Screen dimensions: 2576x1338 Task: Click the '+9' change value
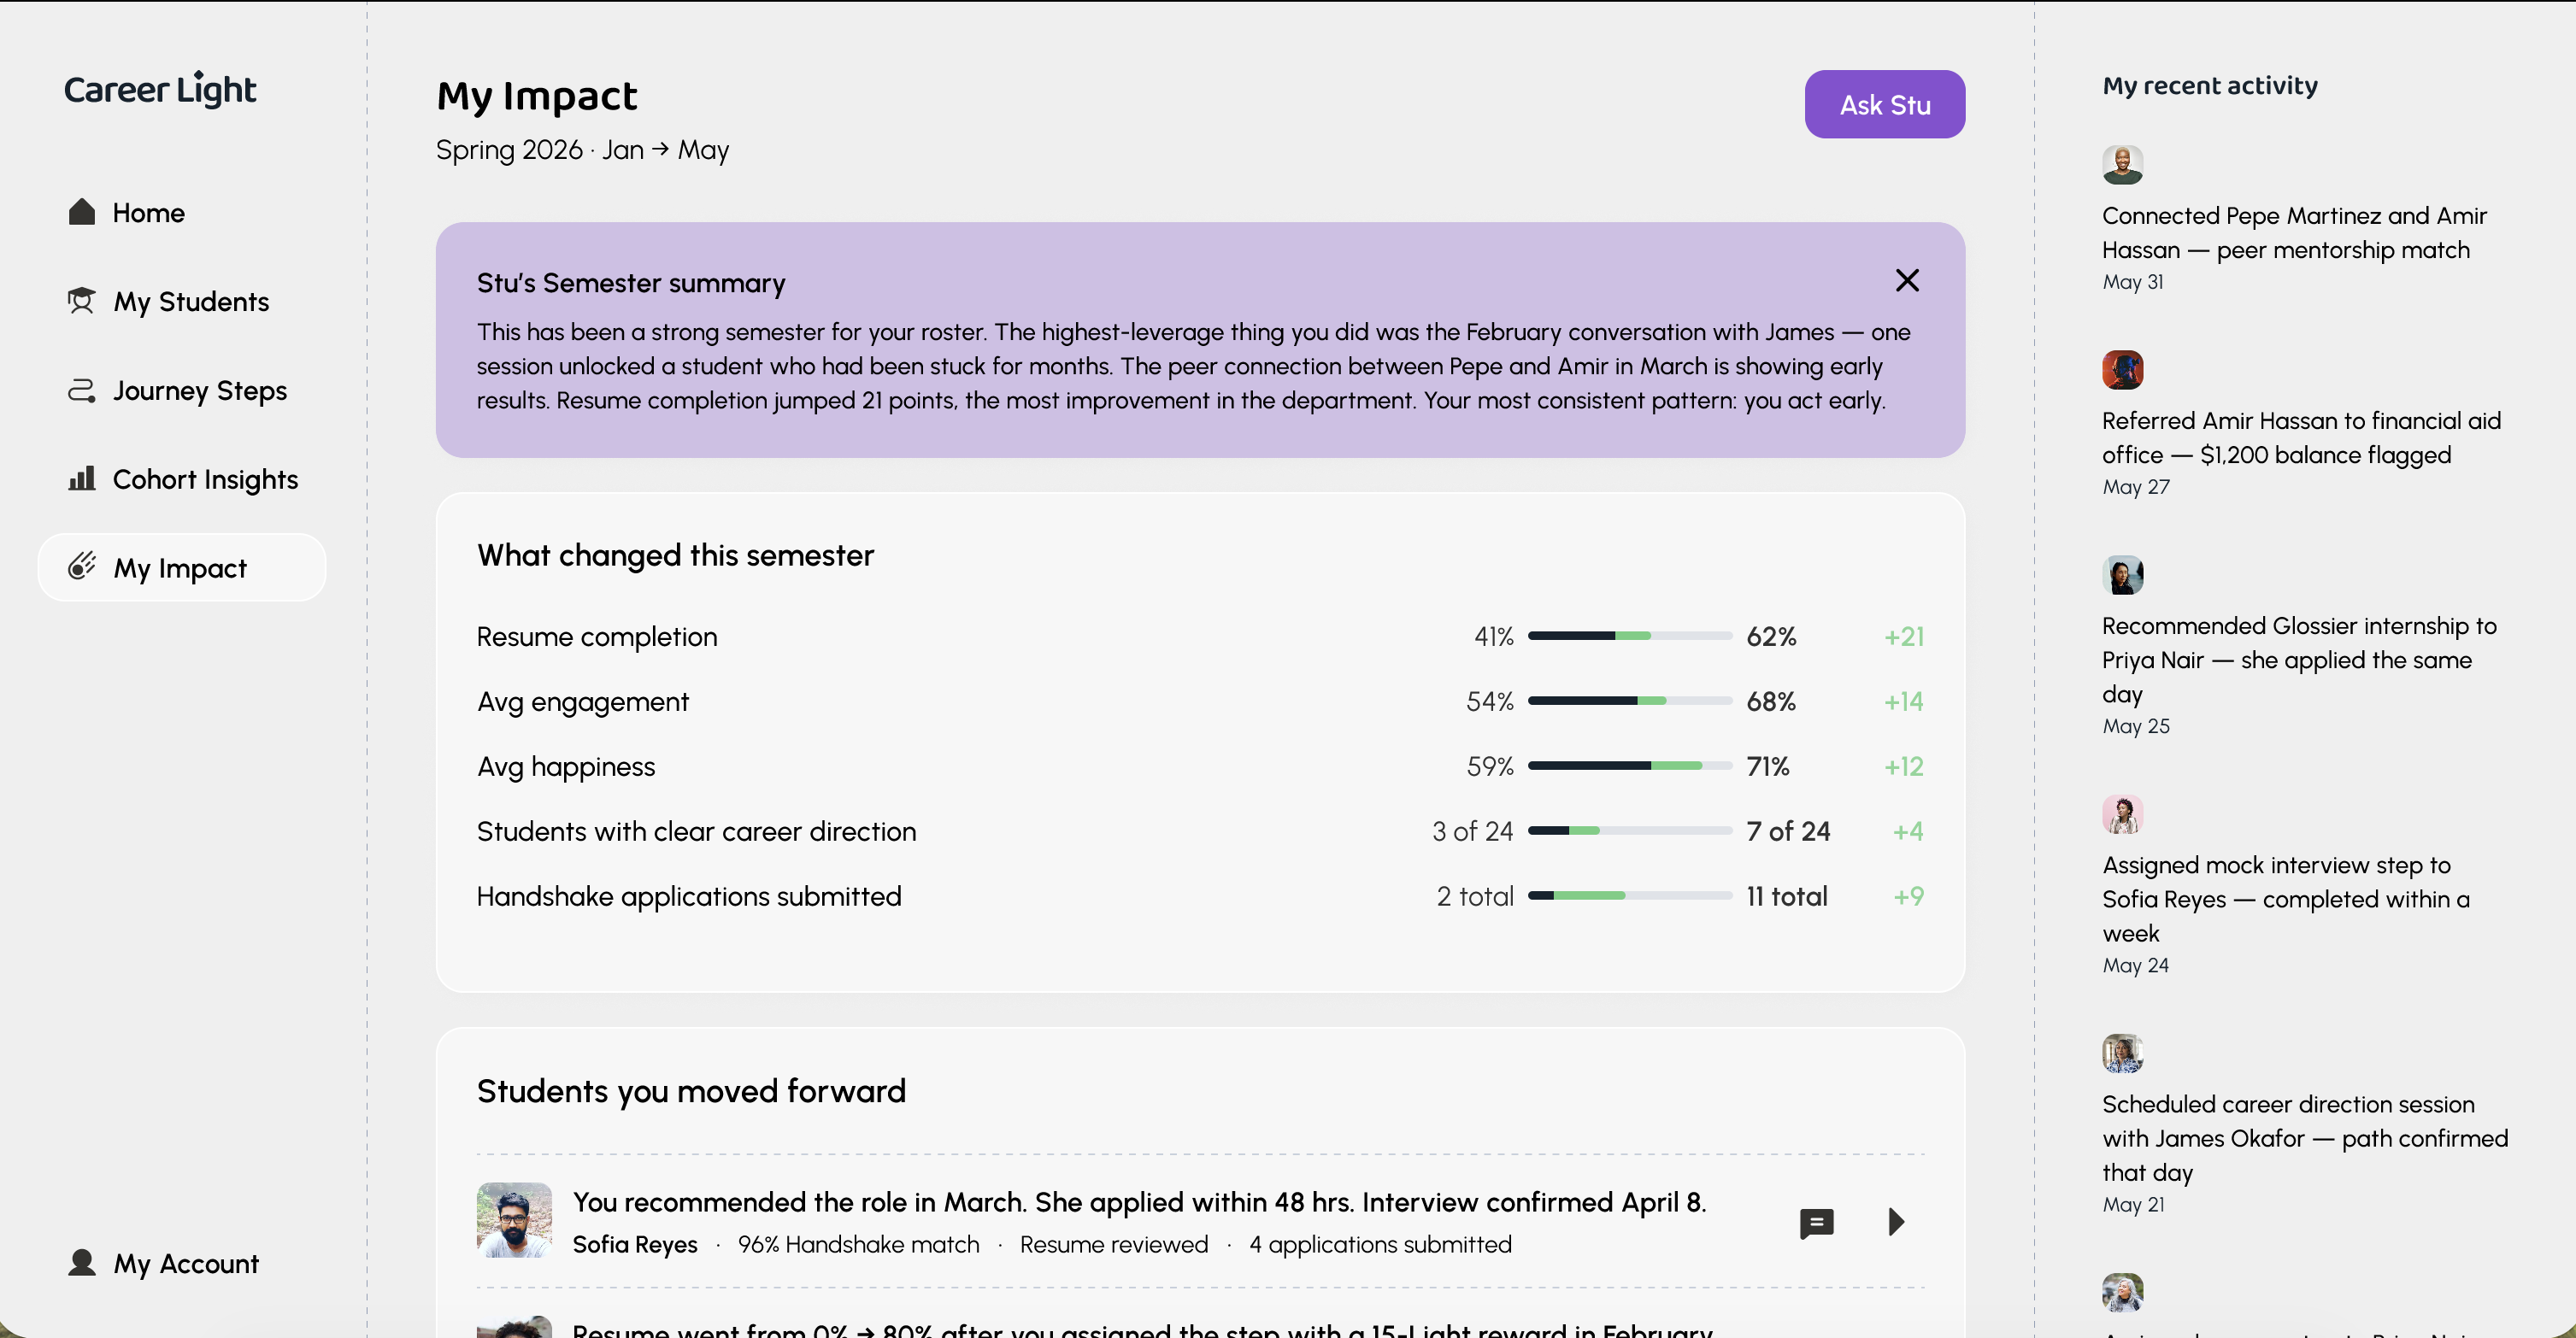(1908, 896)
